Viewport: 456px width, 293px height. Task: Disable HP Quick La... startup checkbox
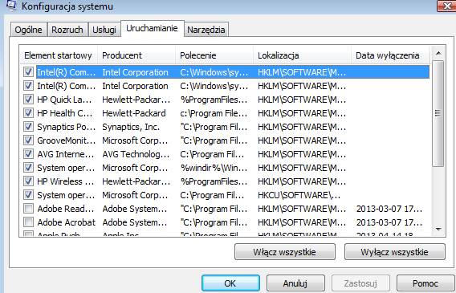[x=28, y=100]
